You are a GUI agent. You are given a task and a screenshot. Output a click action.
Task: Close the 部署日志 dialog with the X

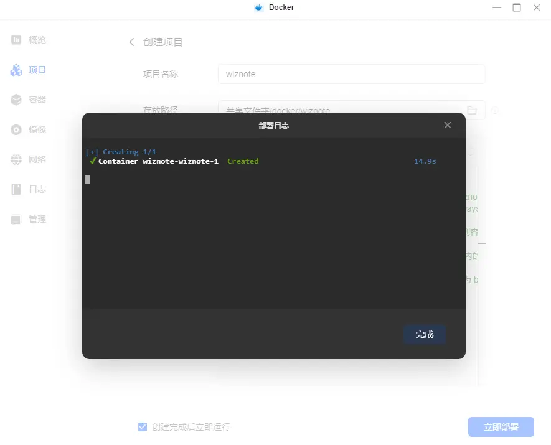(x=447, y=125)
